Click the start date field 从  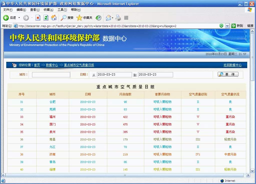[x=114, y=75]
